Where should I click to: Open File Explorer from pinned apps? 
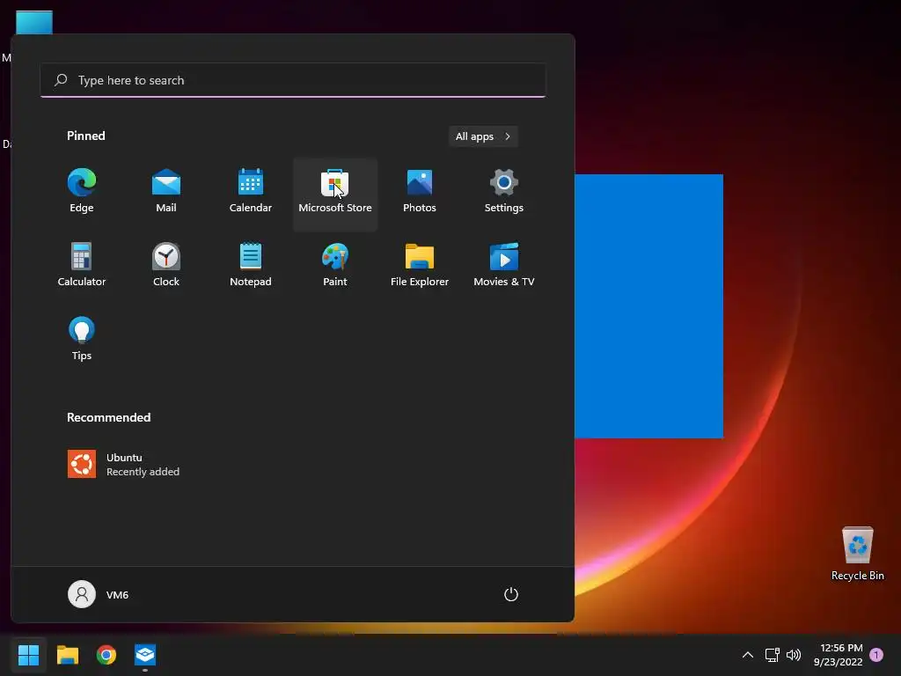tap(420, 266)
